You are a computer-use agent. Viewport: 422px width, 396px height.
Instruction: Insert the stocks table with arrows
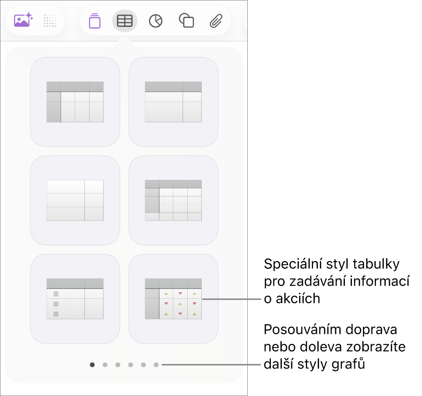173,298
